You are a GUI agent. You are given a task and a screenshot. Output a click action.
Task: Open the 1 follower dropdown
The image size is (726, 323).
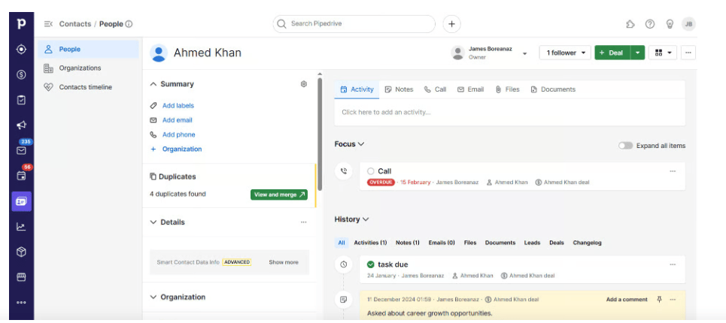click(x=565, y=53)
